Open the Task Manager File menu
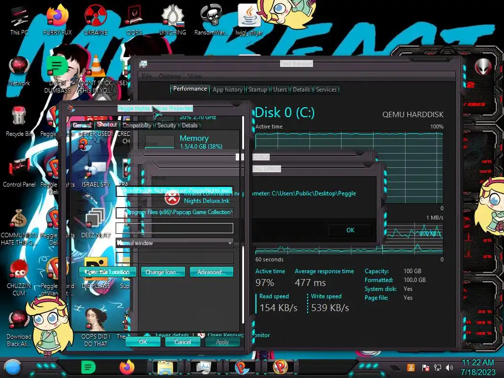 (147, 76)
